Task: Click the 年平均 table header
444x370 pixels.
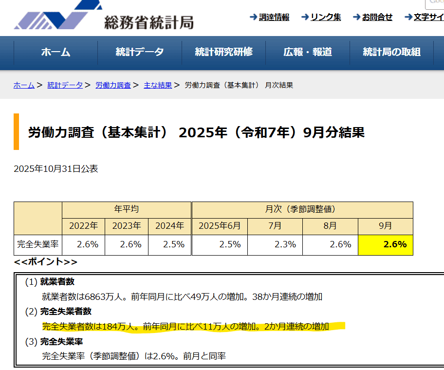Action: [x=127, y=209]
